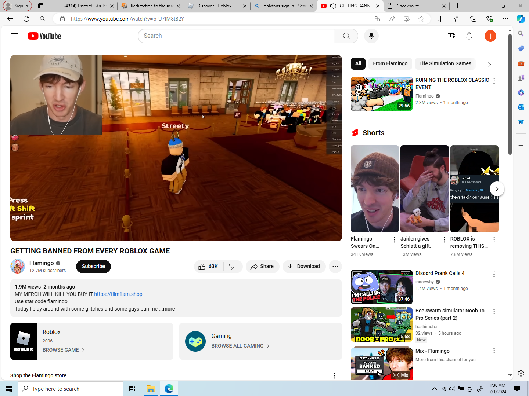Open the RUINING THE ROBLOX CLASSIC thumbnail

pos(382,94)
